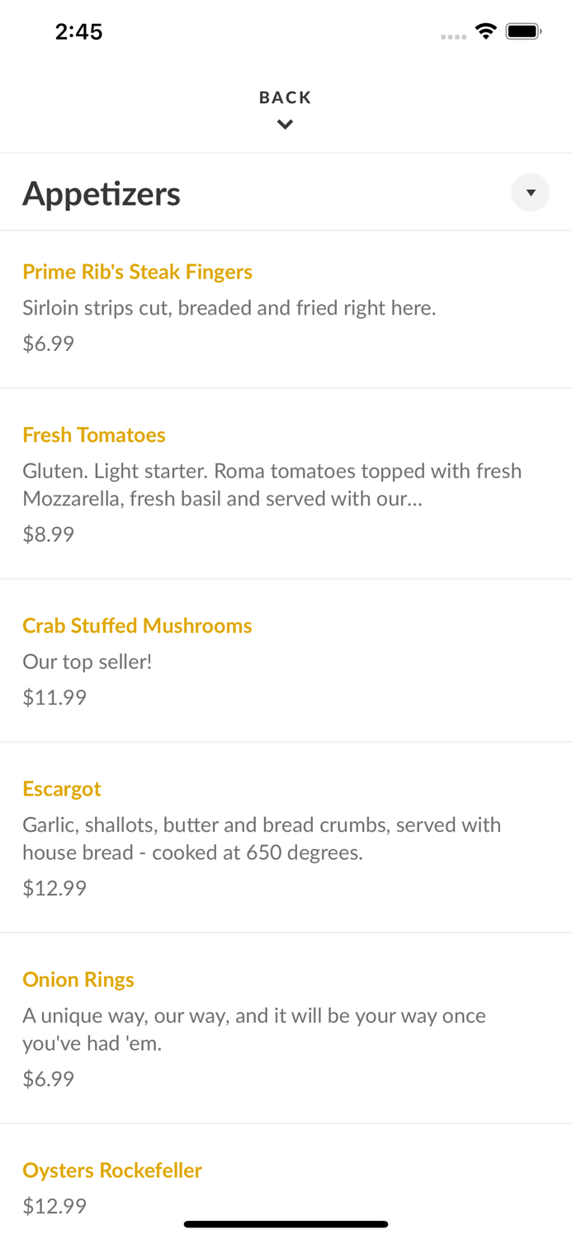The height and width of the screenshot is (1239, 572).
Task: Select the Escargot appetizer
Action: tap(62, 789)
